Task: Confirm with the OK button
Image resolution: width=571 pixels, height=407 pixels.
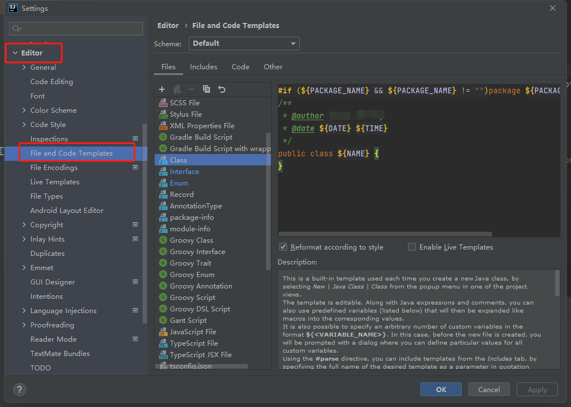Action: (441, 389)
